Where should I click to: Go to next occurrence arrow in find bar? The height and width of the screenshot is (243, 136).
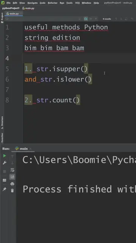(121, 19)
